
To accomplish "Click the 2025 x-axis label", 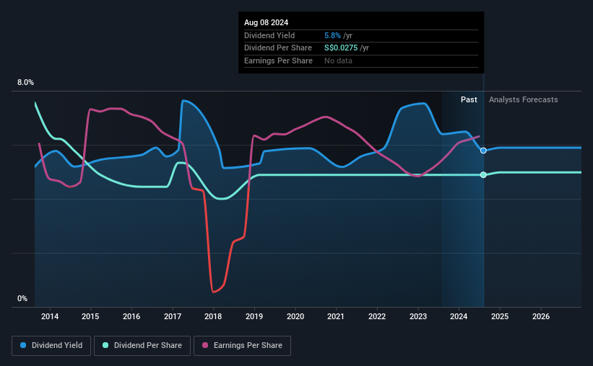I will pos(500,316).
